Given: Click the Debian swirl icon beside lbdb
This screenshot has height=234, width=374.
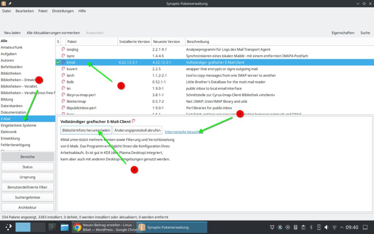Looking at the screenshot, I should [63, 82].
